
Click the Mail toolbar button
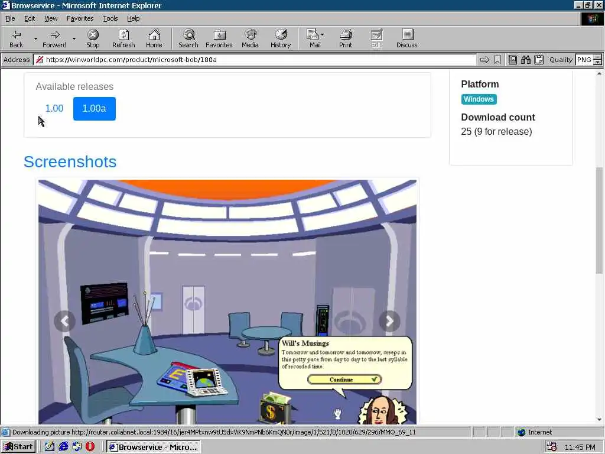[314, 38]
